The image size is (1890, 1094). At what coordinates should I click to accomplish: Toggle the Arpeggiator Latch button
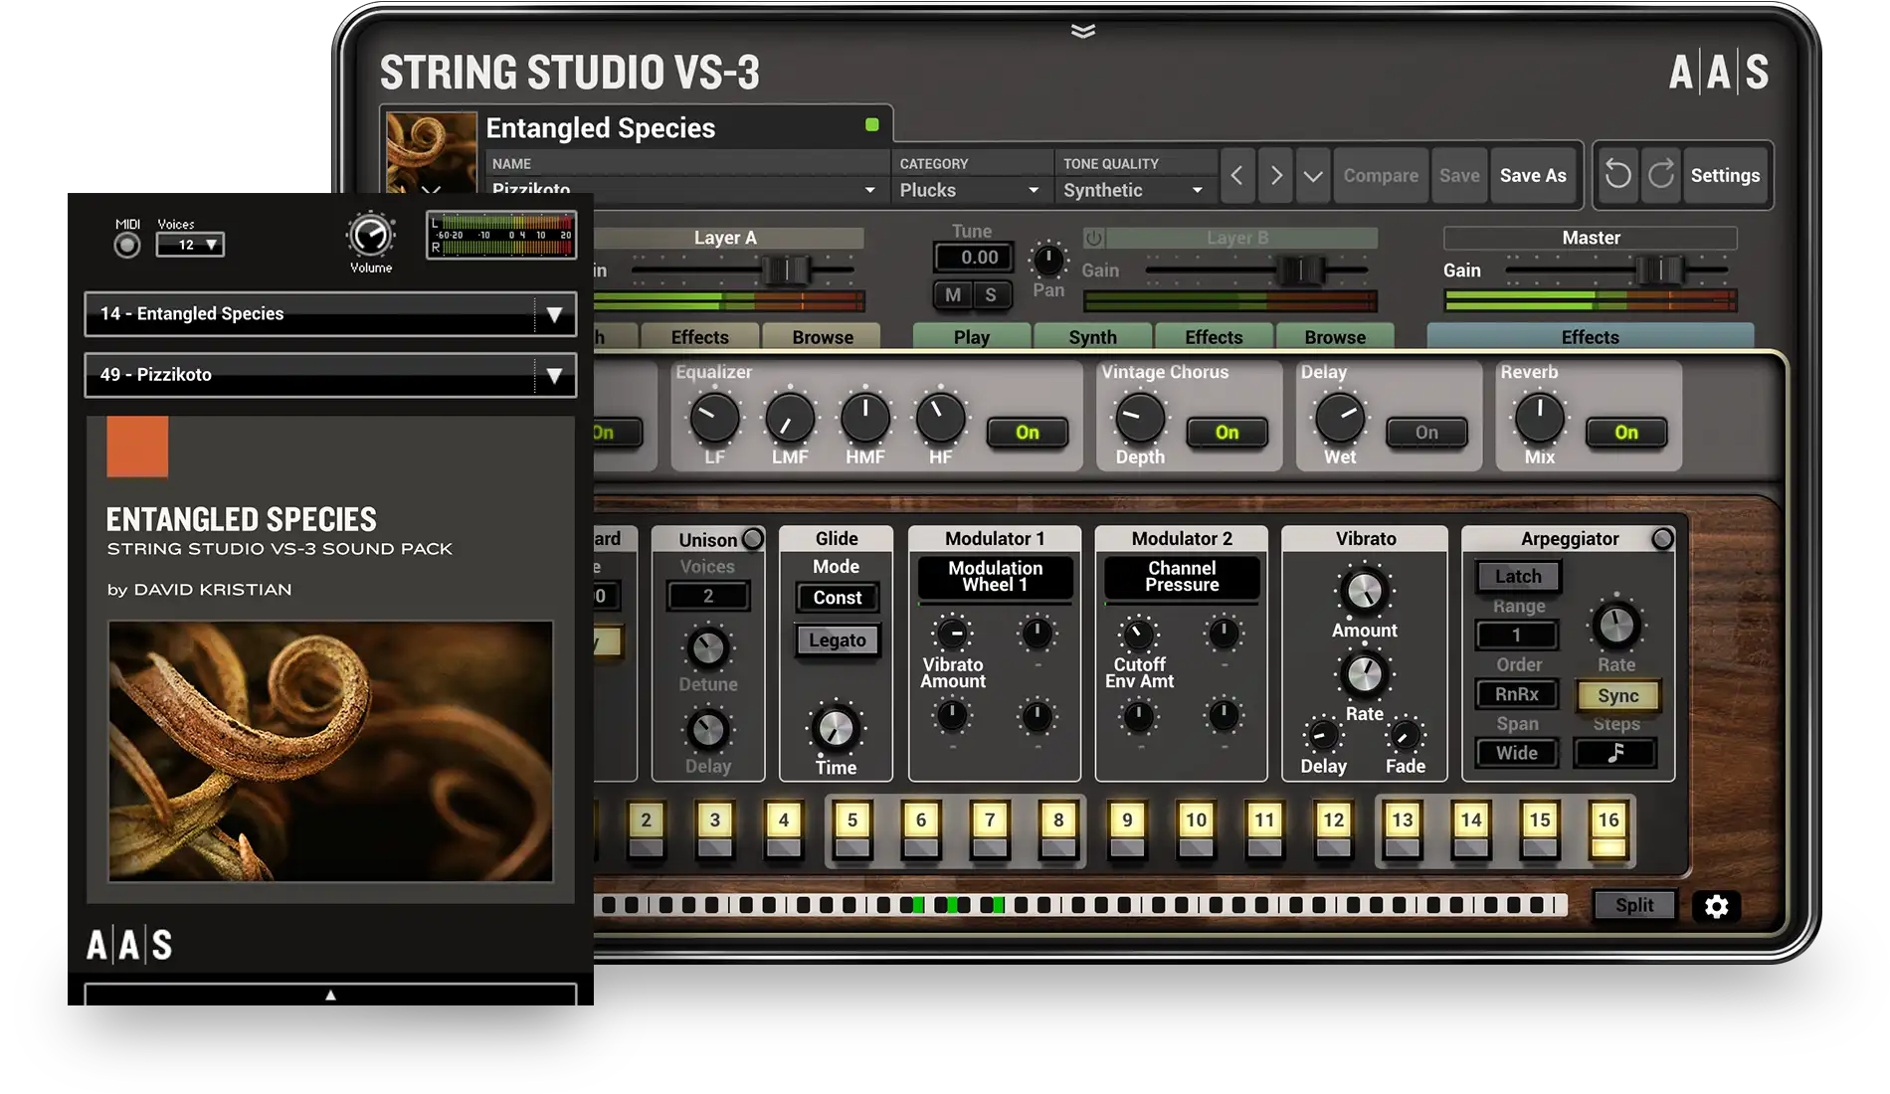pos(1518,577)
